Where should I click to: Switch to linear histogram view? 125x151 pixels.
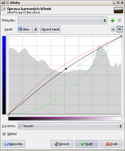pos(113,29)
